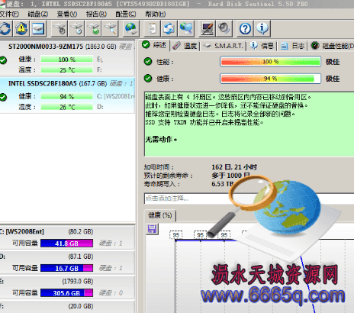The width and height of the screenshot is (354, 313).
Task: Click the network computers globe icon
Action: pyautogui.click(x=186, y=28)
